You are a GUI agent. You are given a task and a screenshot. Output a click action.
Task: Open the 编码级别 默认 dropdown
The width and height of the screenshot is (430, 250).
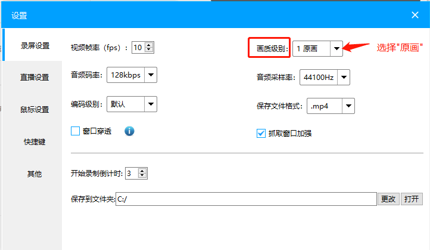pos(132,104)
